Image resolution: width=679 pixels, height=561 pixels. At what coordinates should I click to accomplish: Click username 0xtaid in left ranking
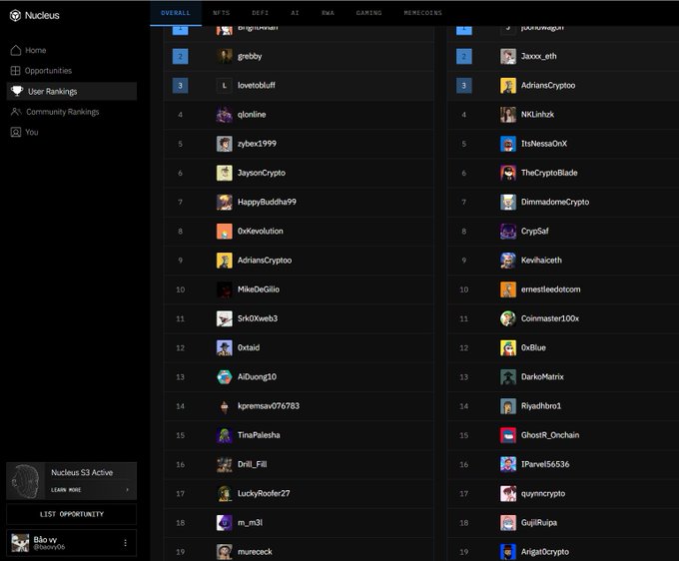(x=249, y=347)
